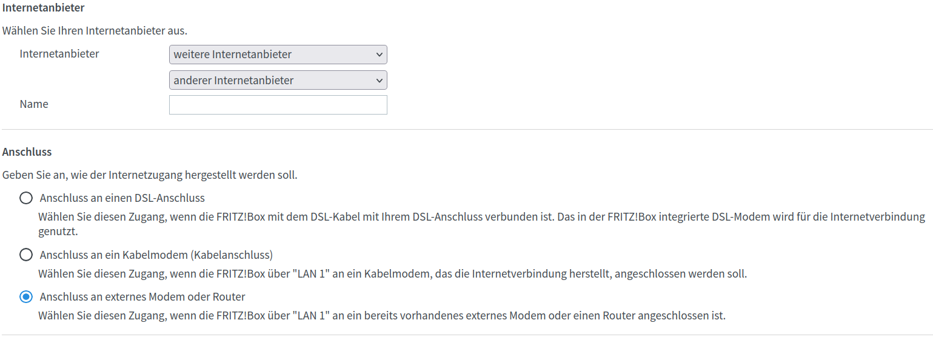Click the chevron arrow of 'weitere Internetanbieter'
933x337 pixels.
pos(380,55)
